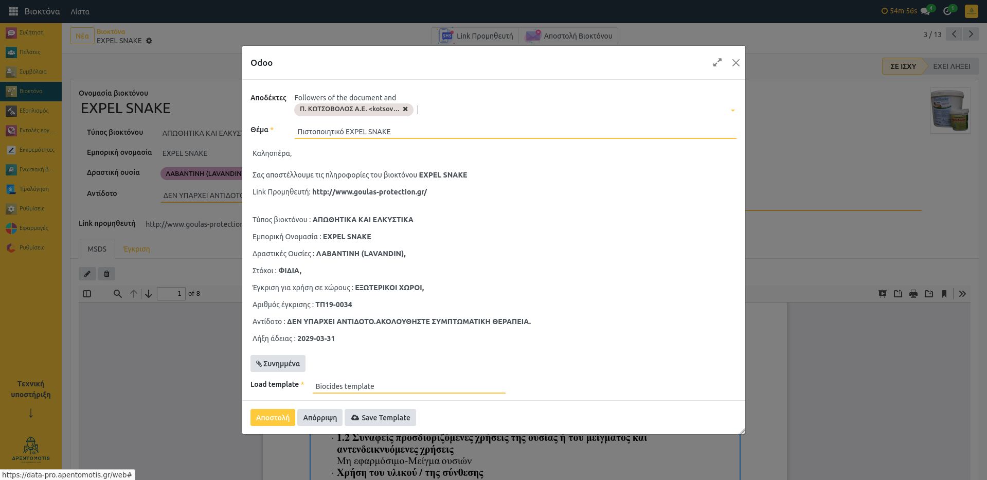Screen dimensions: 987x480
Task: Click the email body greeting Καλησπέρα
Action: point(272,153)
